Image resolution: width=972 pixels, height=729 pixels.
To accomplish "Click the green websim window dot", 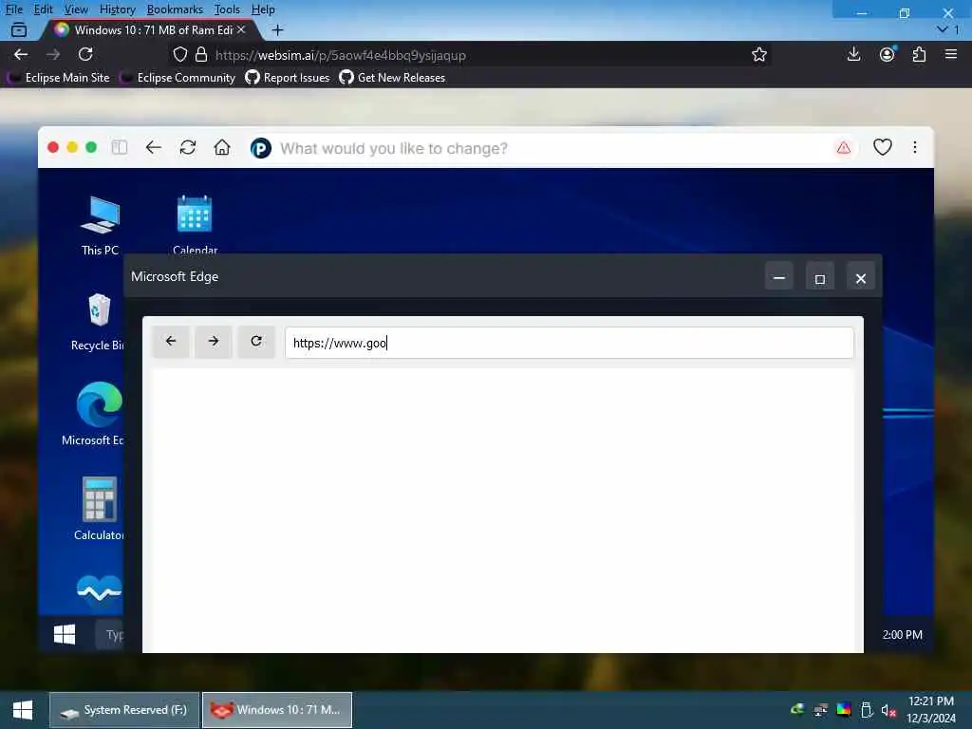I will tap(91, 147).
